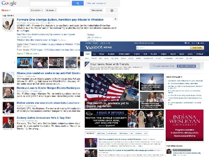Image resolution: width=209 pixels, height=157 pixels.
Task: Click the Facebook share icon under the Formula One headline
Action: (x=49, y=23)
